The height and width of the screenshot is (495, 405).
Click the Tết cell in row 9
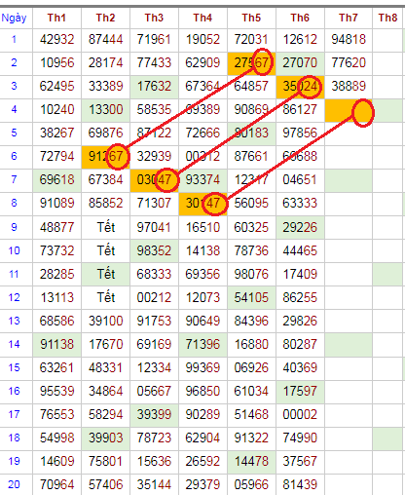pyautogui.click(x=106, y=227)
